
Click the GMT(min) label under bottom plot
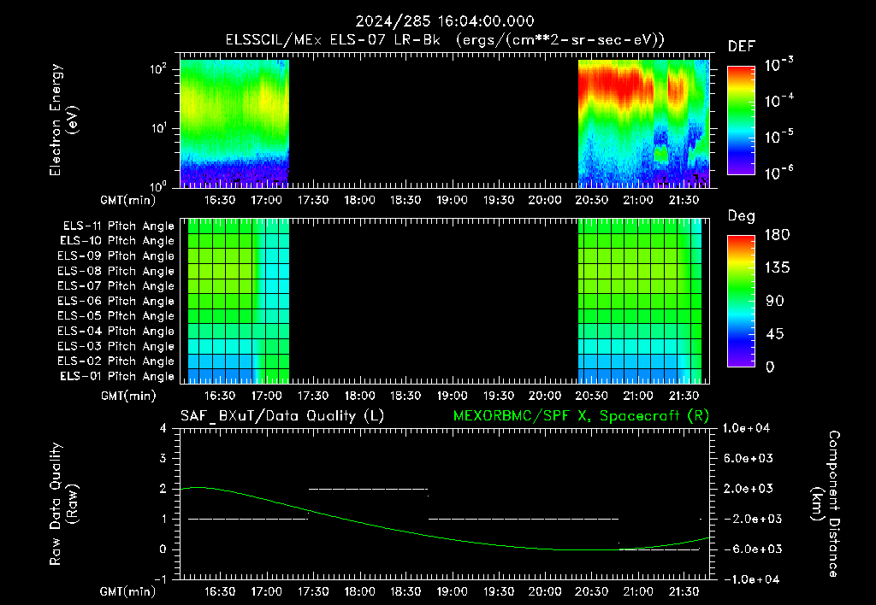[x=128, y=591]
